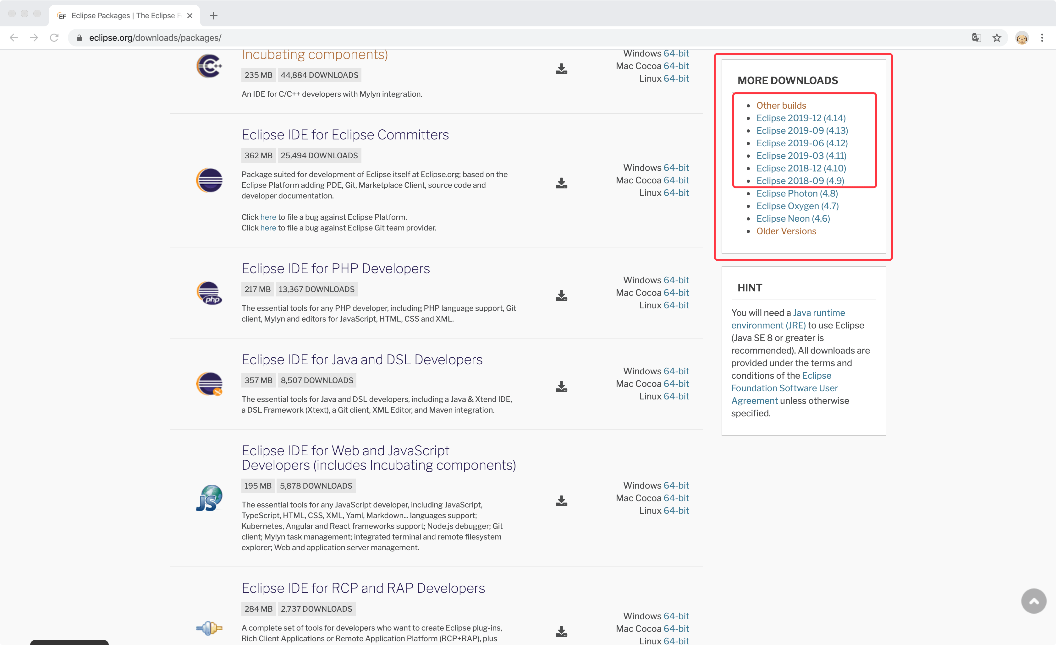
Task: Open Eclipse IDE for Eclipse Committers title link
Action: tap(345, 134)
